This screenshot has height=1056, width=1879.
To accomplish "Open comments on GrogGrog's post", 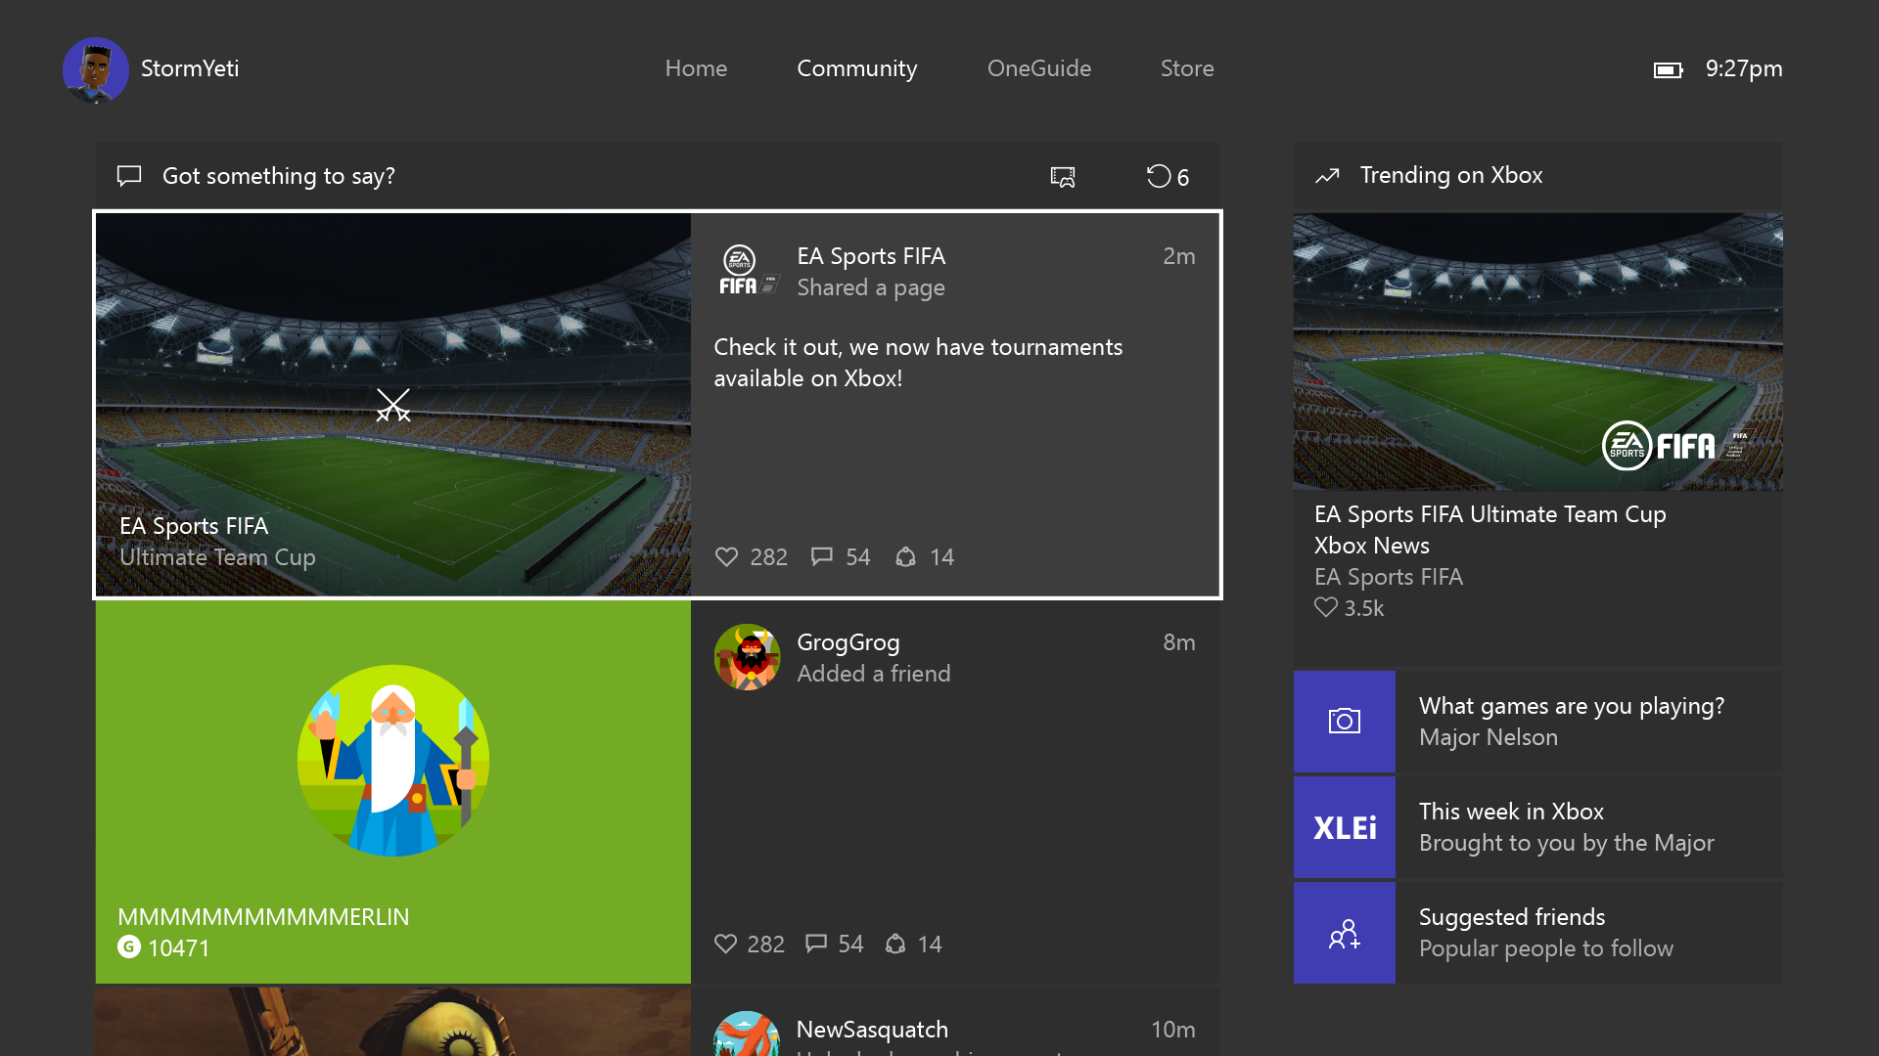I will (x=816, y=945).
